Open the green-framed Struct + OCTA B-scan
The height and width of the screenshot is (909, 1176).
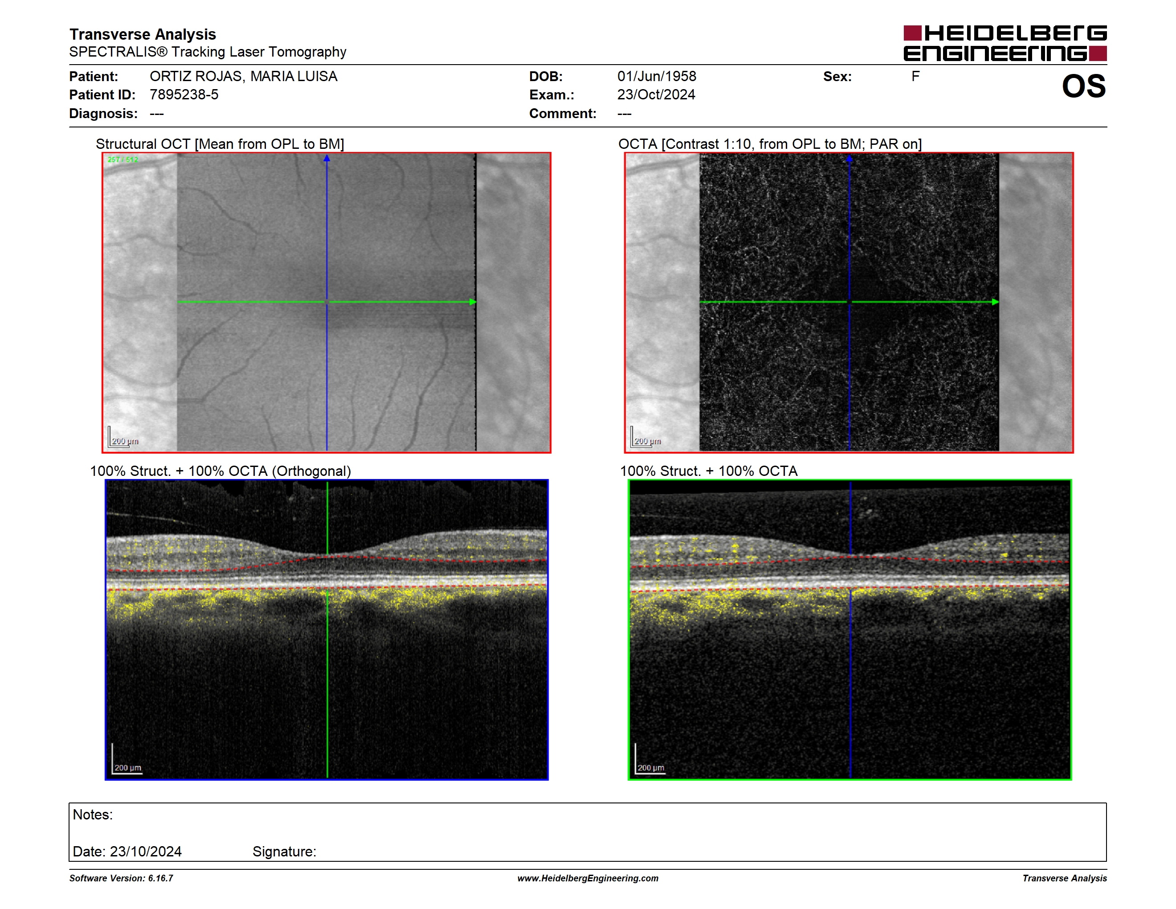coord(849,630)
